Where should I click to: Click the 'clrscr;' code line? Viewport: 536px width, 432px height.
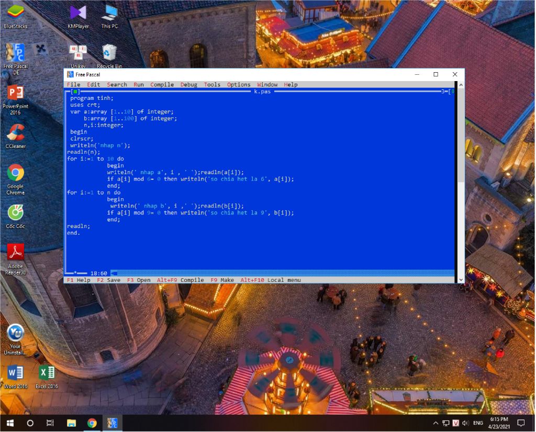coord(82,139)
